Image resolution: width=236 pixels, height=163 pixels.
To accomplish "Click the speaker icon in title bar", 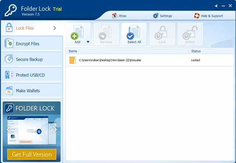I will point(216,6).
